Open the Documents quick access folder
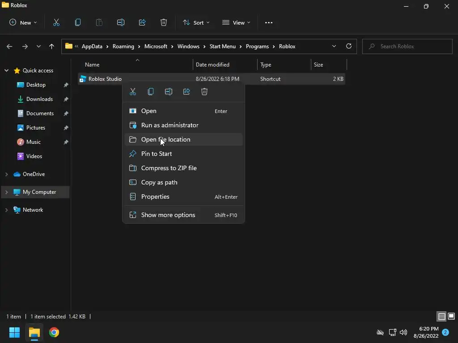 [x=40, y=113]
